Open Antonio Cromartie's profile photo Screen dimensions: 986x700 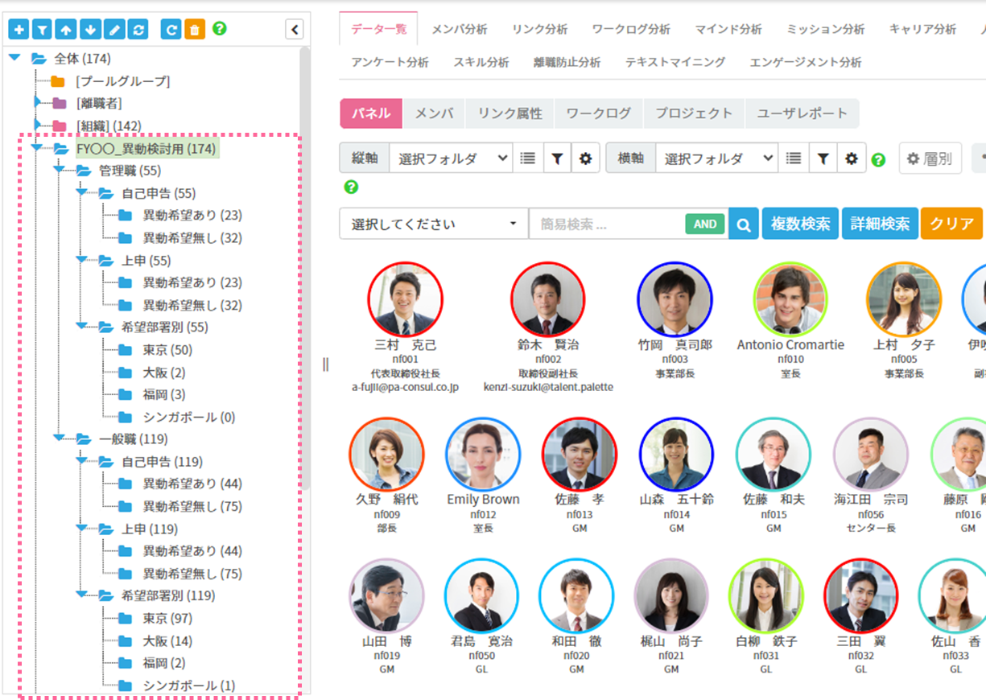tap(790, 299)
